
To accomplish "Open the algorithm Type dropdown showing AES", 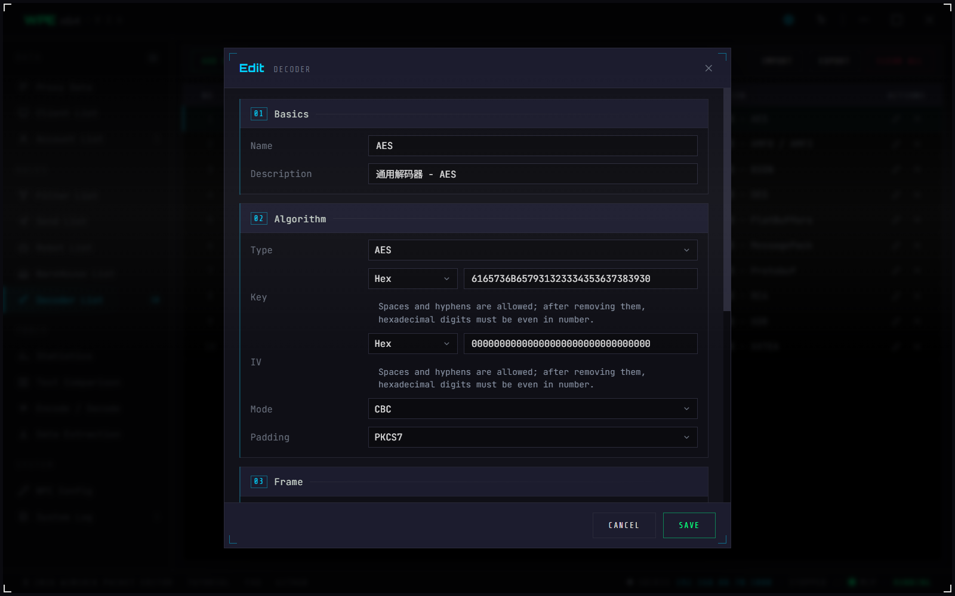I will coord(532,250).
